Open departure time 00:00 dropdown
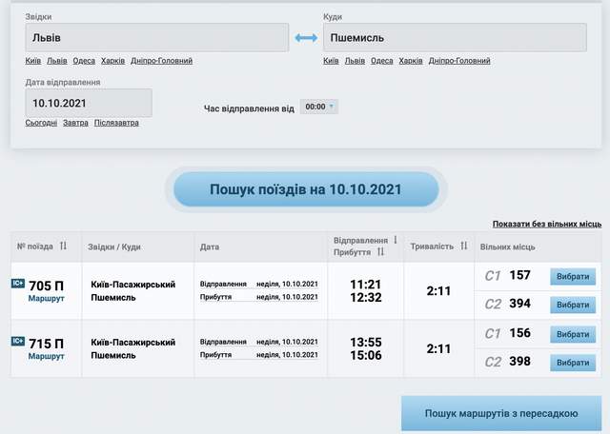This screenshot has width=610, height=434. 318,108
